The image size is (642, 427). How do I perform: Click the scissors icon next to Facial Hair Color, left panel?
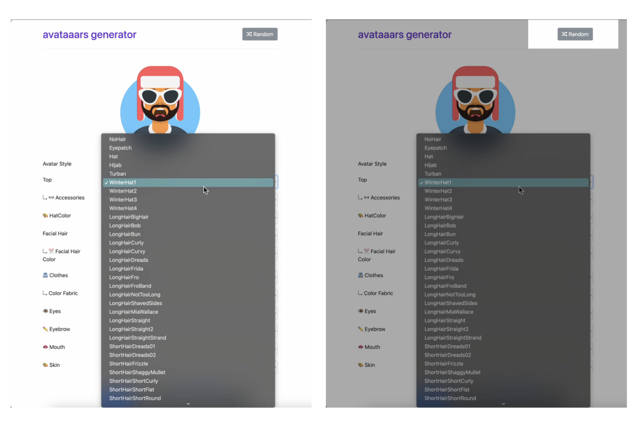(x=51, y=251)
